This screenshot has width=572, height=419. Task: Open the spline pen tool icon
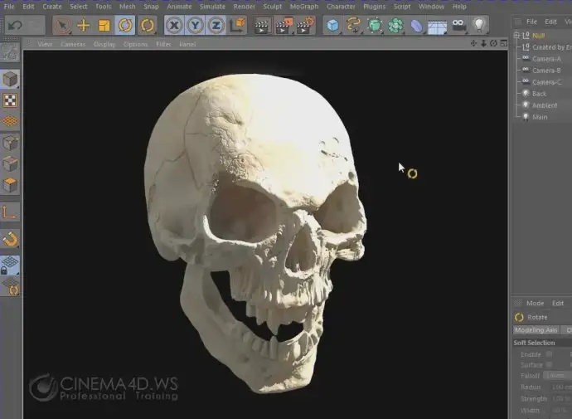353,26
